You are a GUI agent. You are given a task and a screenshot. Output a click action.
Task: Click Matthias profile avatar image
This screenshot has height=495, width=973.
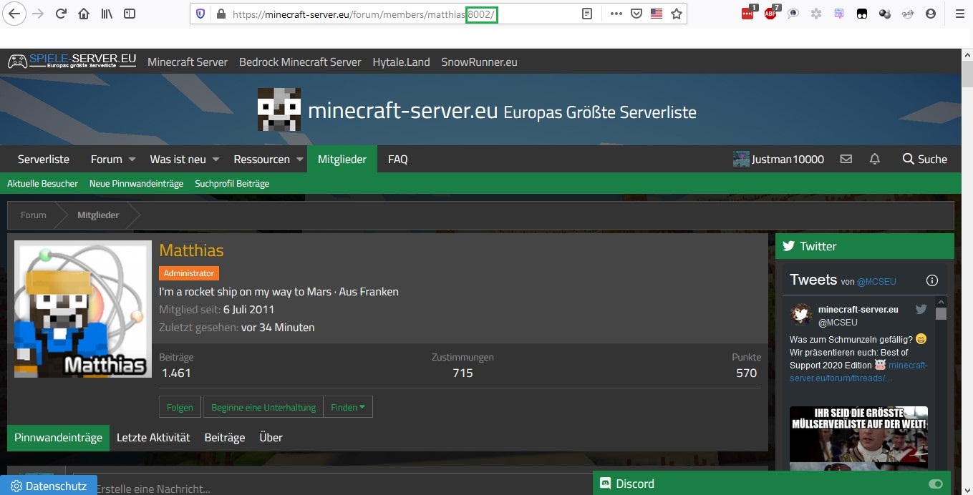(x=83, y=309)
